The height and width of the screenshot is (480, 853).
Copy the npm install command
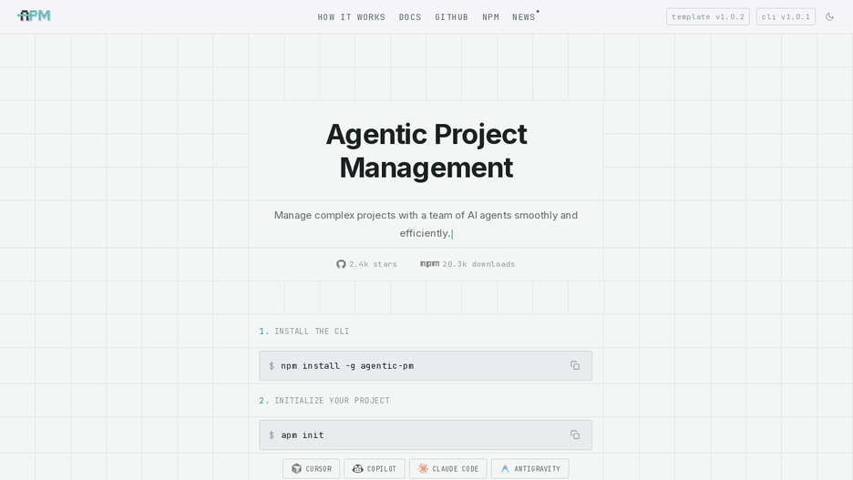[575, 365]
